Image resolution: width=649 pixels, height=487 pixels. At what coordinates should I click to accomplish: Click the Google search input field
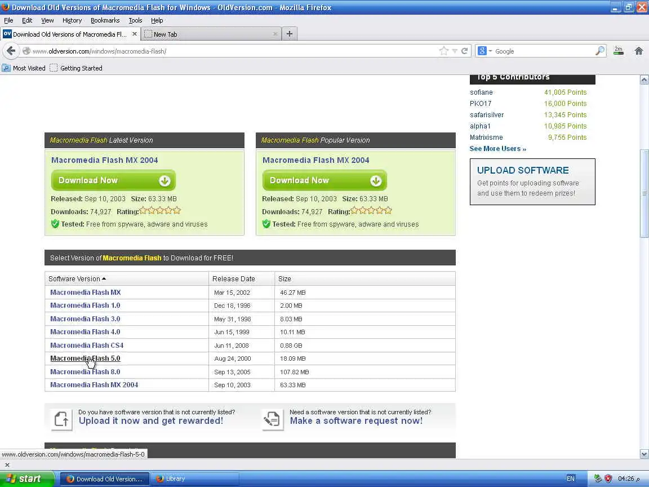tap(544, 51)
